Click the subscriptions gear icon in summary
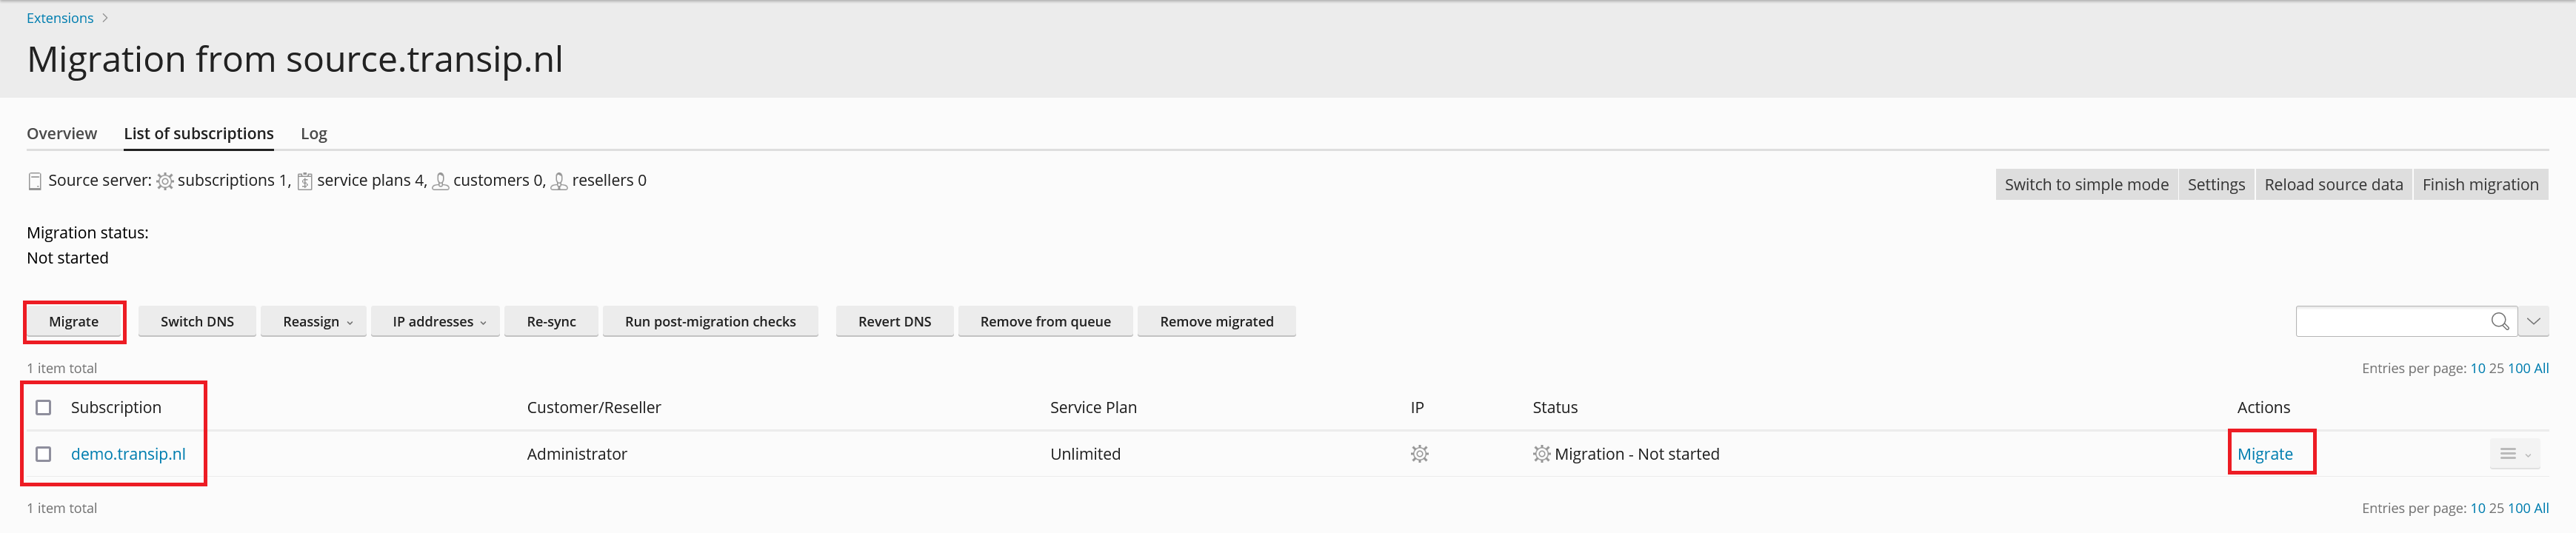The image size is (2576, 533). (x=165, y=181)
